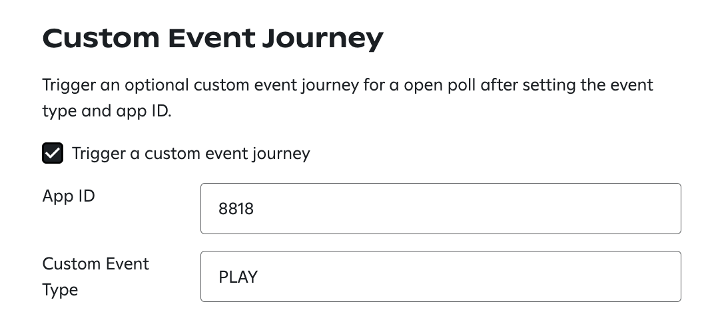The image size is (706, 326).
Task: Click the word "Journey" in the heading
Action: click(322, 39)
